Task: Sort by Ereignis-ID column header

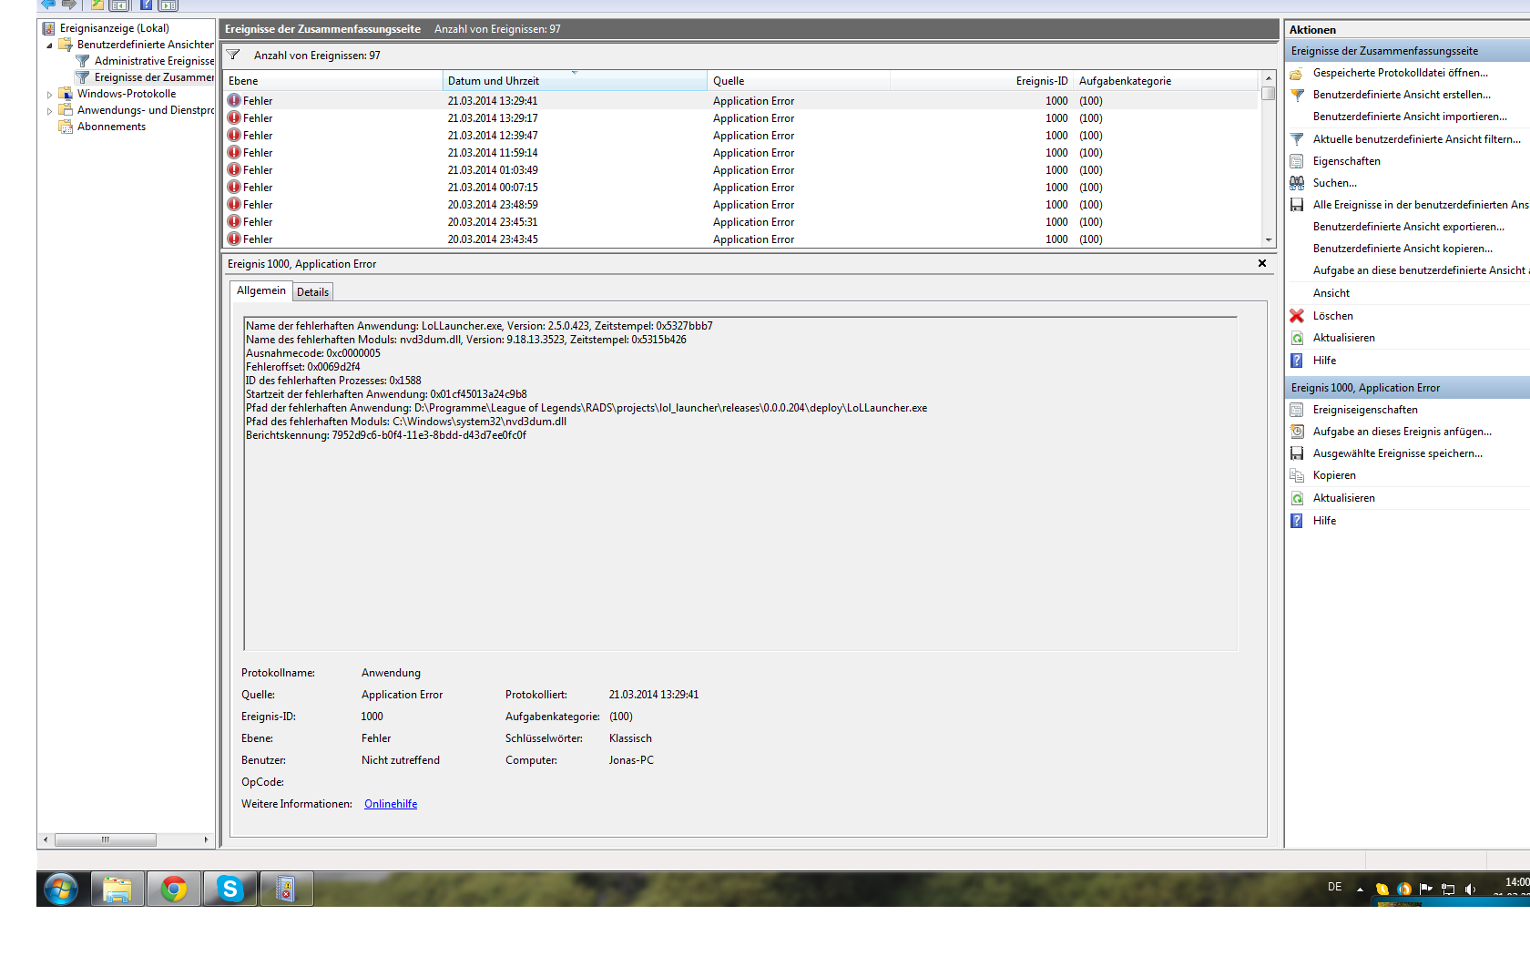Action: [982, 81]
